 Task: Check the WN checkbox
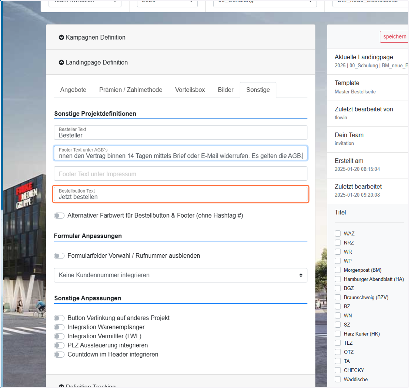coord(338,316)
